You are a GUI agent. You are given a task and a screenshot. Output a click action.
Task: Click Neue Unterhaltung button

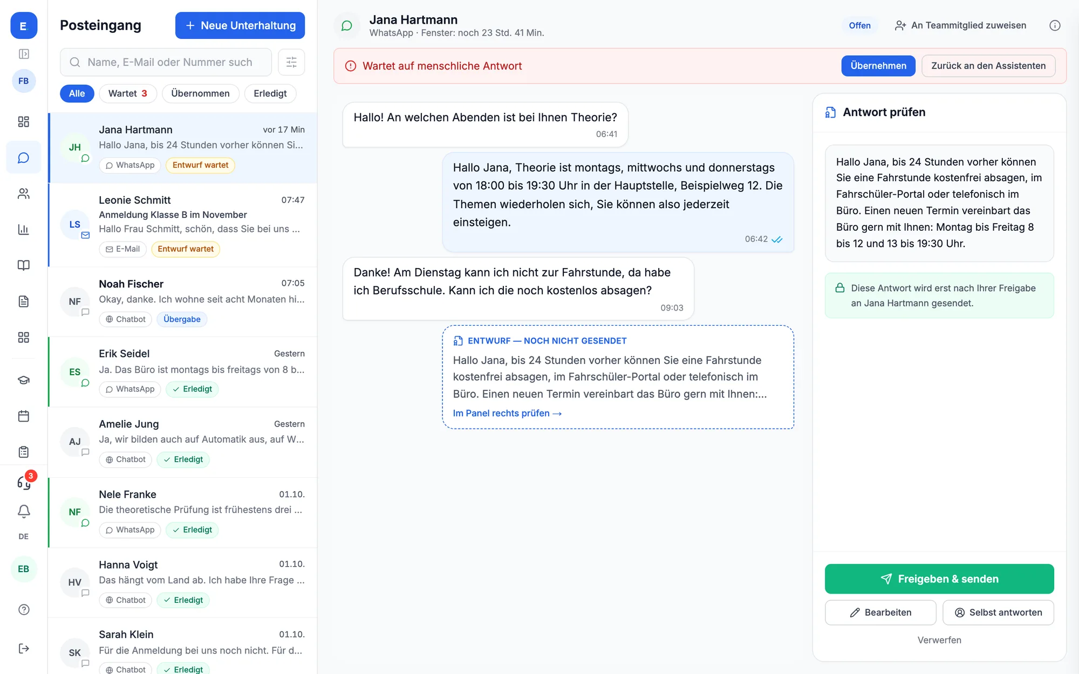coord(240,25)
